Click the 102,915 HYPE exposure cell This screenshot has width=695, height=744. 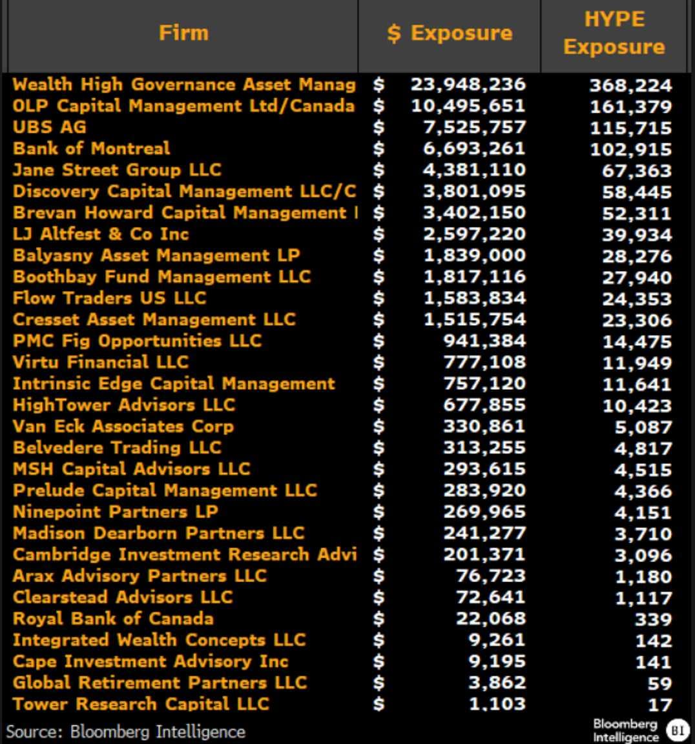[630, 150]
